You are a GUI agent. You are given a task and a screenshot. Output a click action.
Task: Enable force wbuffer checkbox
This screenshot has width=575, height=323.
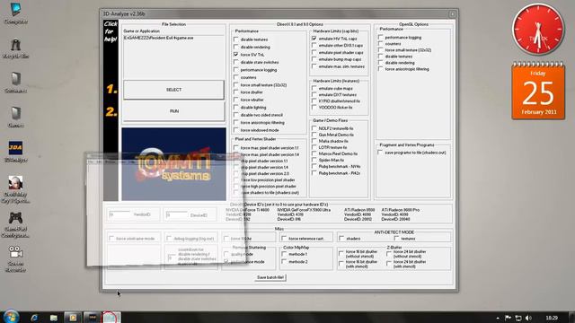pos(235,100)
